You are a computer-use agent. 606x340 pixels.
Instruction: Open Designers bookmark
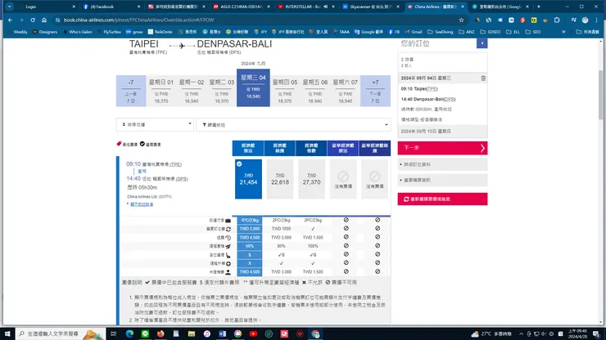[45, 32]
